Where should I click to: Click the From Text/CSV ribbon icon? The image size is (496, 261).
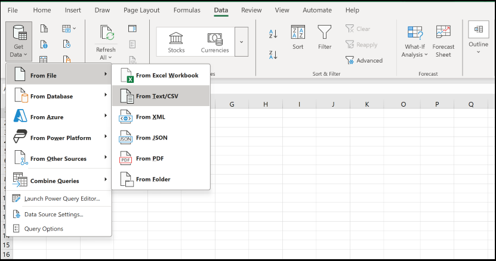[x=44, y=29]
